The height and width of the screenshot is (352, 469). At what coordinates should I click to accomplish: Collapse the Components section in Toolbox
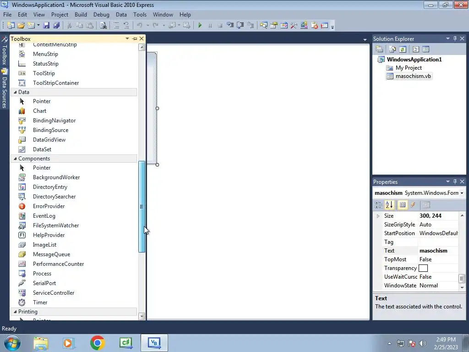coord(15,159)
